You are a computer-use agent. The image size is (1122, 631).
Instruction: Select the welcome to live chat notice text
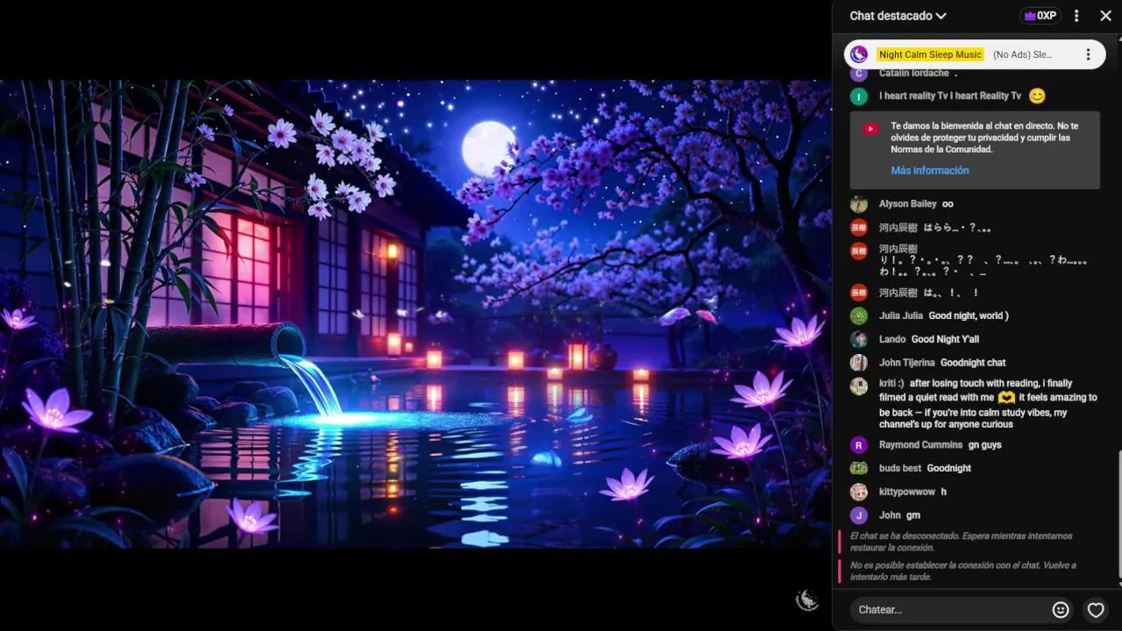tap(984, 138)
